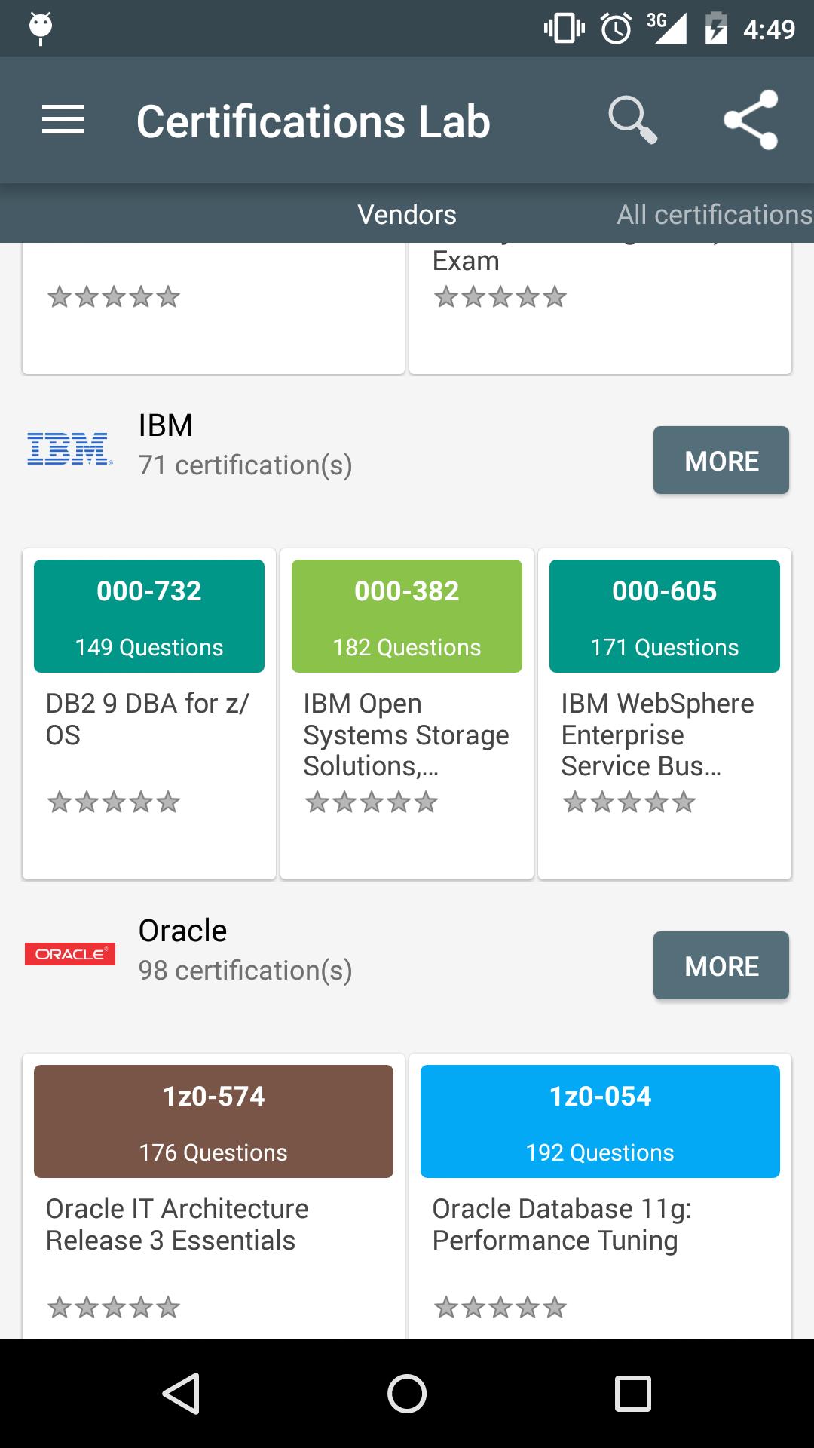Tap the Oracle logo

70,954
